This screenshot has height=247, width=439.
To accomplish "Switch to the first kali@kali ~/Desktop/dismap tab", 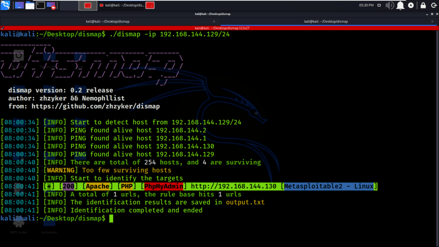I will coord(108,21).
